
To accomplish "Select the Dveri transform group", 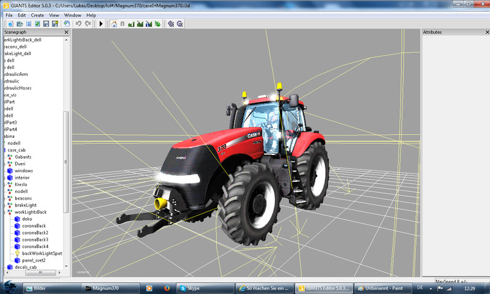I will (20, 164).
